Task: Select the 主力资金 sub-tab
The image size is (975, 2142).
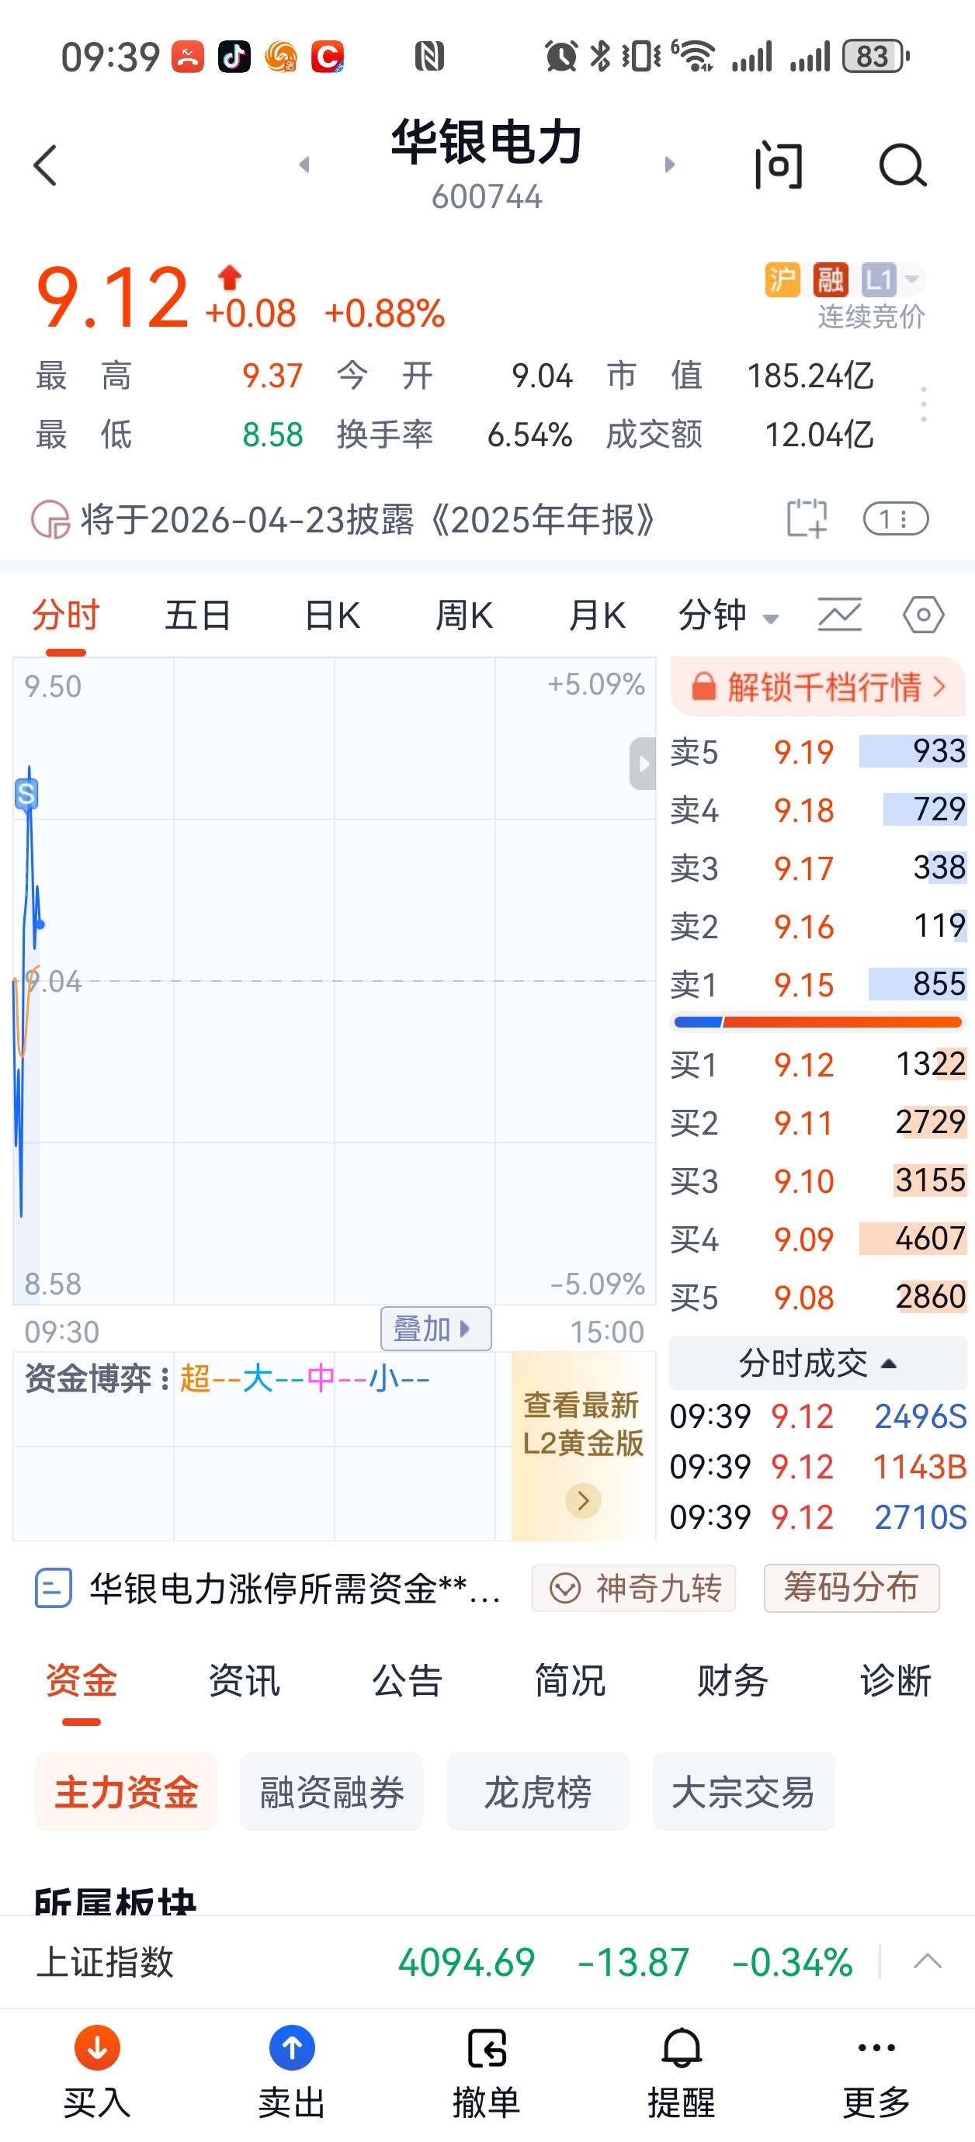Action: [x=126, y=1792]
